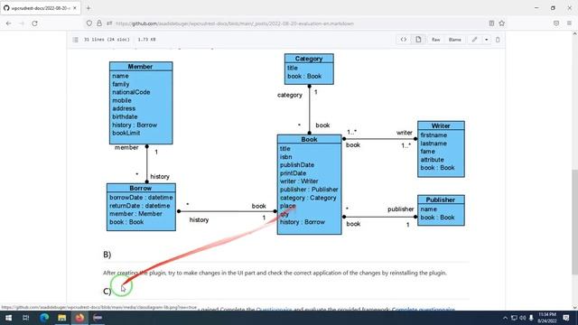Display the source blob view
The width and height of the screenshot is (578, 325).
click(x=404, y=40)
